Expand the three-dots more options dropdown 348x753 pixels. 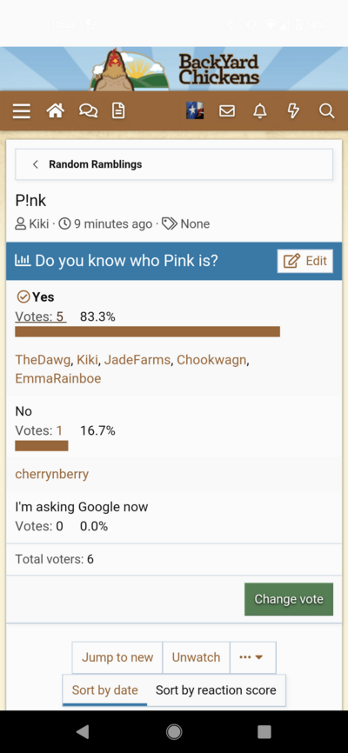(253, 657)
